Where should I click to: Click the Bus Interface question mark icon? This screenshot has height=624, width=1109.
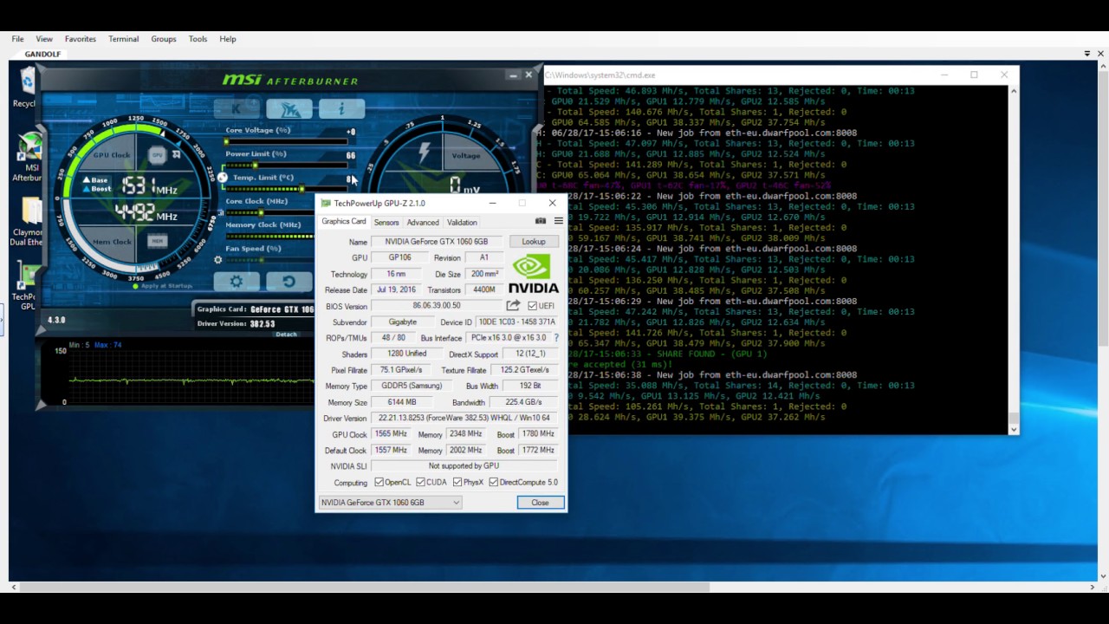pos(556,338)
